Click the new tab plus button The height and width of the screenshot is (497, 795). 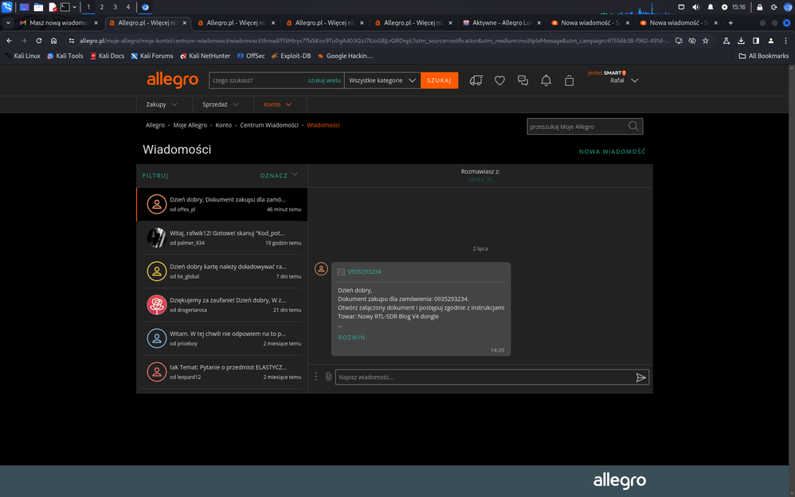(730, 23)
